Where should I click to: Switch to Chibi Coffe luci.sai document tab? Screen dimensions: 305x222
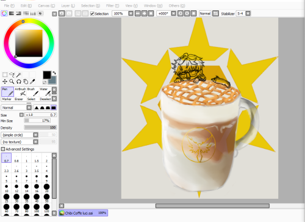coord(83,213)
